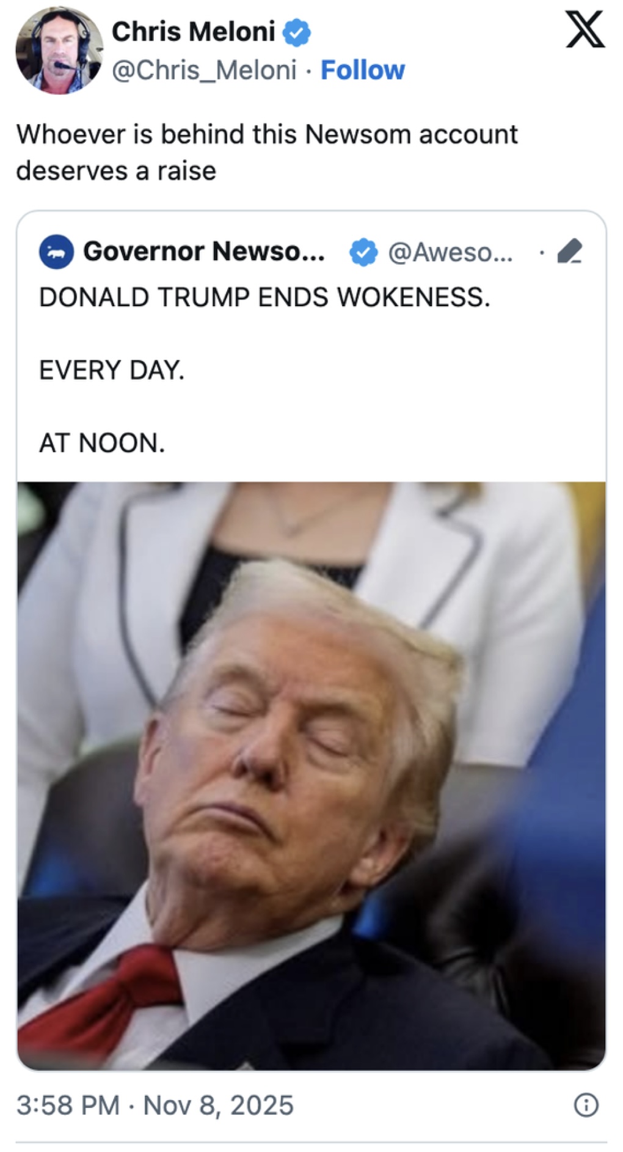
Task: Click the 'AT NOON.' line in quoted tweet
Action: (102, 443)
